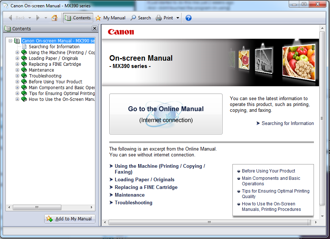Open the Search toolbar item

click(x=141, y=18)
